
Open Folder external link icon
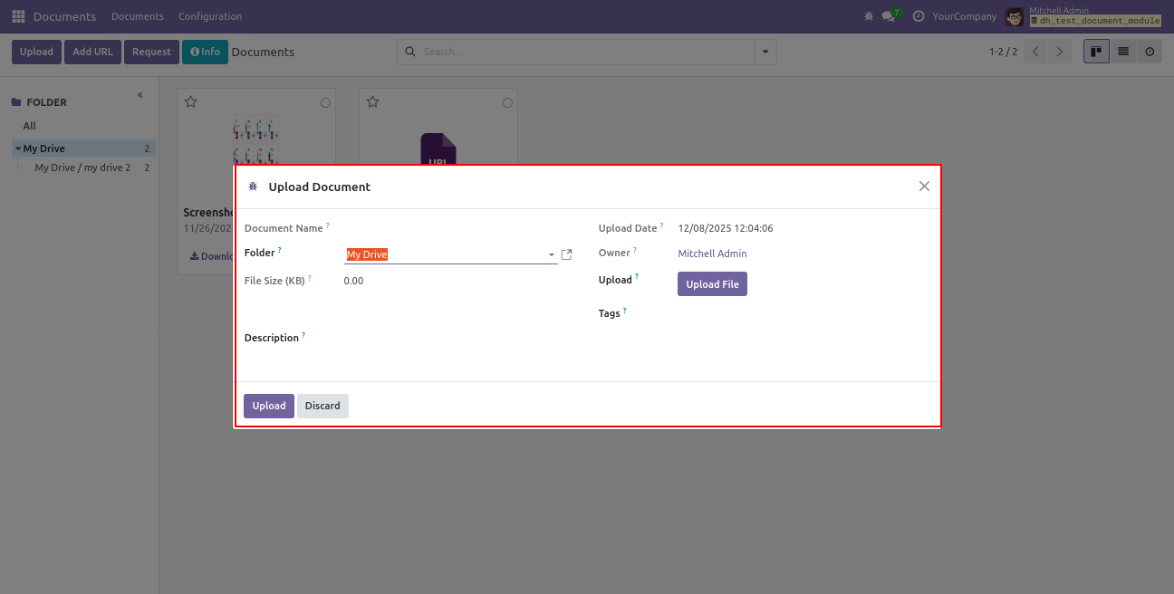566,254
